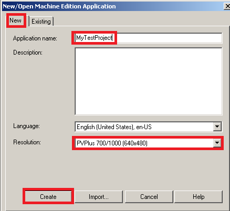Screen dimensions: 230x211
Task: Click the English (United States) combo box text
Action: point(114,127)
